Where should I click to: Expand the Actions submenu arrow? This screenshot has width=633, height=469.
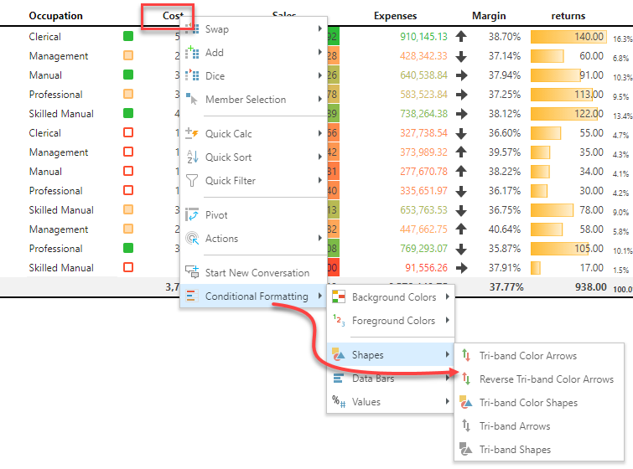click(x=319, y=238)
